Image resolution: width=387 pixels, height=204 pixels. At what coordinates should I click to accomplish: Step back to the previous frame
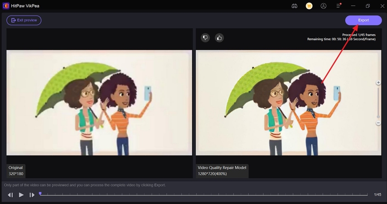click(x=10, y=195)
